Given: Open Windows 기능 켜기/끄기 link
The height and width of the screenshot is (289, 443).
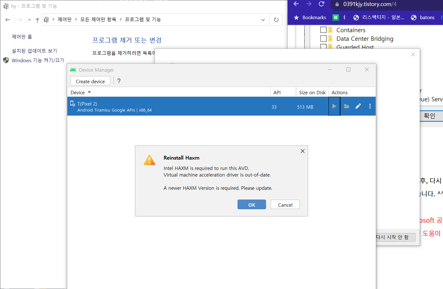Looking at the screenshot, I should [x=38, y=60].
